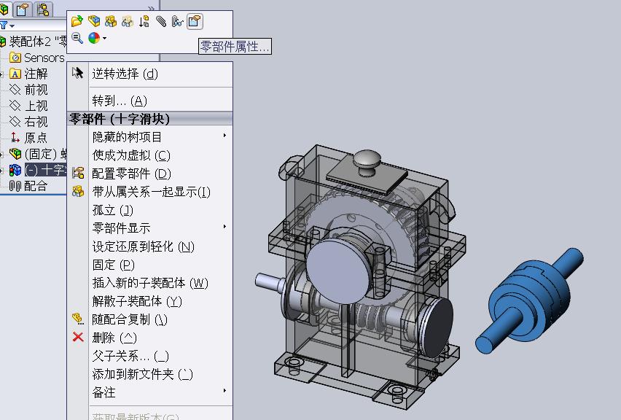Click the View Mates paperclip icon
This screenshot has height=420, width=621.
pyautogui.click(x=161, y=20)
